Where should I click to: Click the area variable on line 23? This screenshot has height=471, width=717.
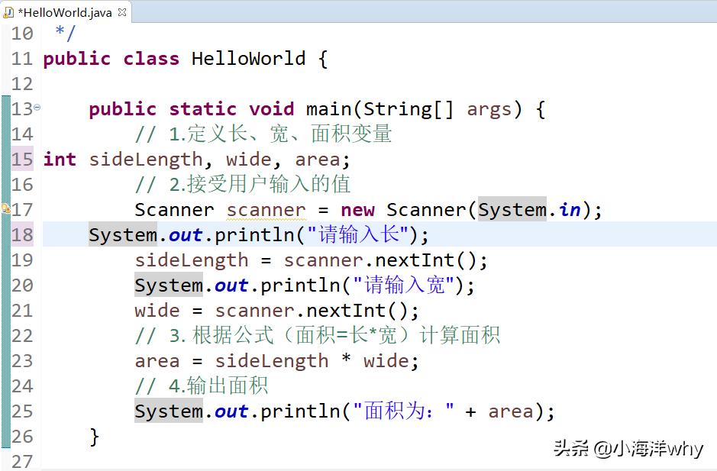(x=157, y=360)
